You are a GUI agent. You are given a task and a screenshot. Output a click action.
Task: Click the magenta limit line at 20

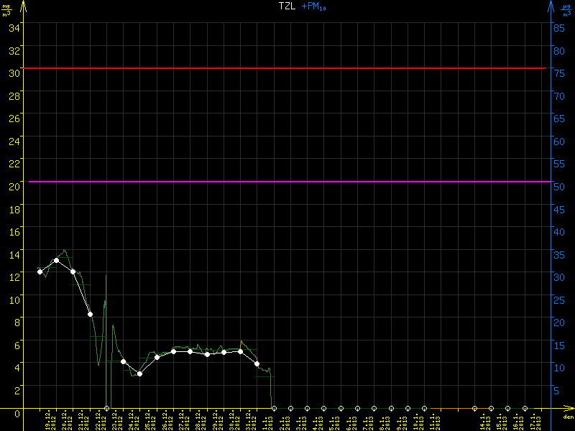click(x=287, y=182)
